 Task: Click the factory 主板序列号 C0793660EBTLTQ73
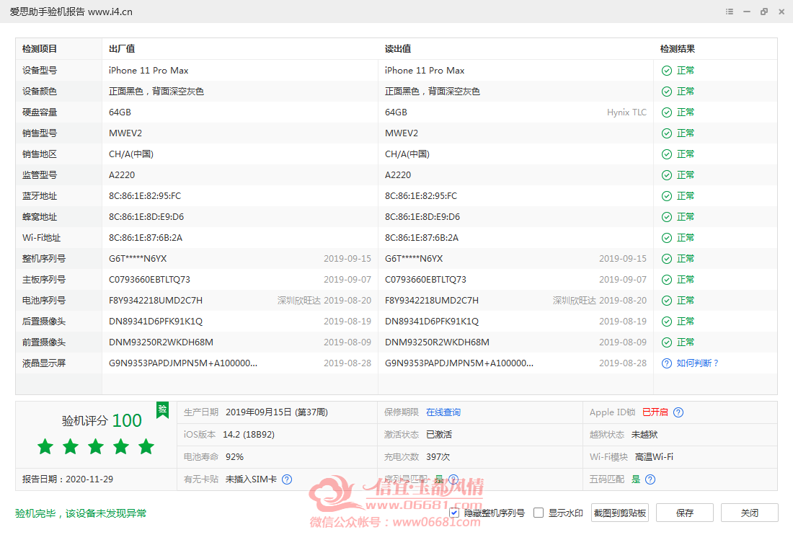click(150, 280)
